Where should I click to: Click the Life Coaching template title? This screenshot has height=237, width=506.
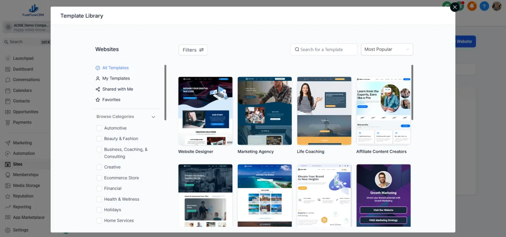click(x=311, y=152)
